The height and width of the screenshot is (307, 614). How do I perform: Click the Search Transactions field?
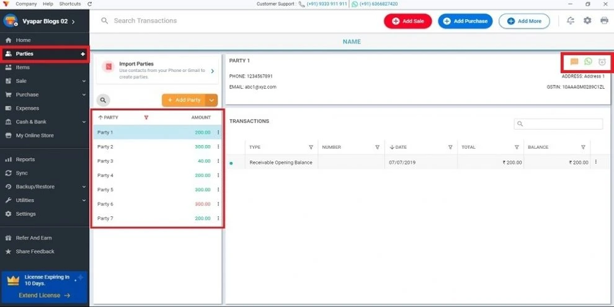pyautogui.click(x=145, y=20)
